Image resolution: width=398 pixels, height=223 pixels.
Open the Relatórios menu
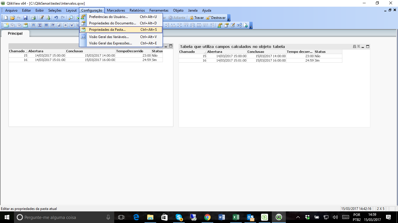pyautogui.click(x=137, y=10)
